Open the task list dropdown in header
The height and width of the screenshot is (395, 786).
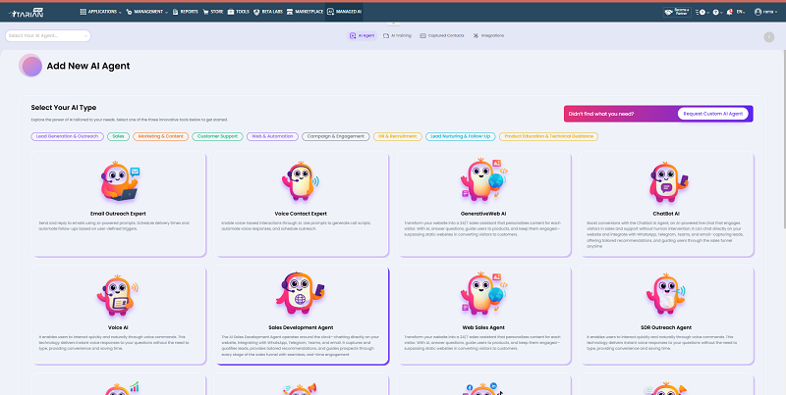(702, 12)
